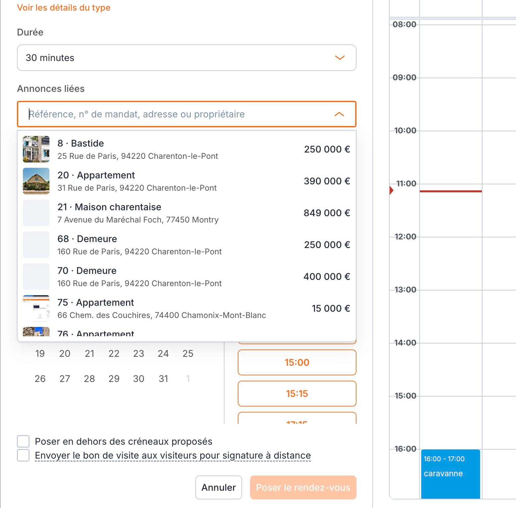The image size is (516, 508).
Task: Select listing 20 · Appartement
Action: pos(187,181)
